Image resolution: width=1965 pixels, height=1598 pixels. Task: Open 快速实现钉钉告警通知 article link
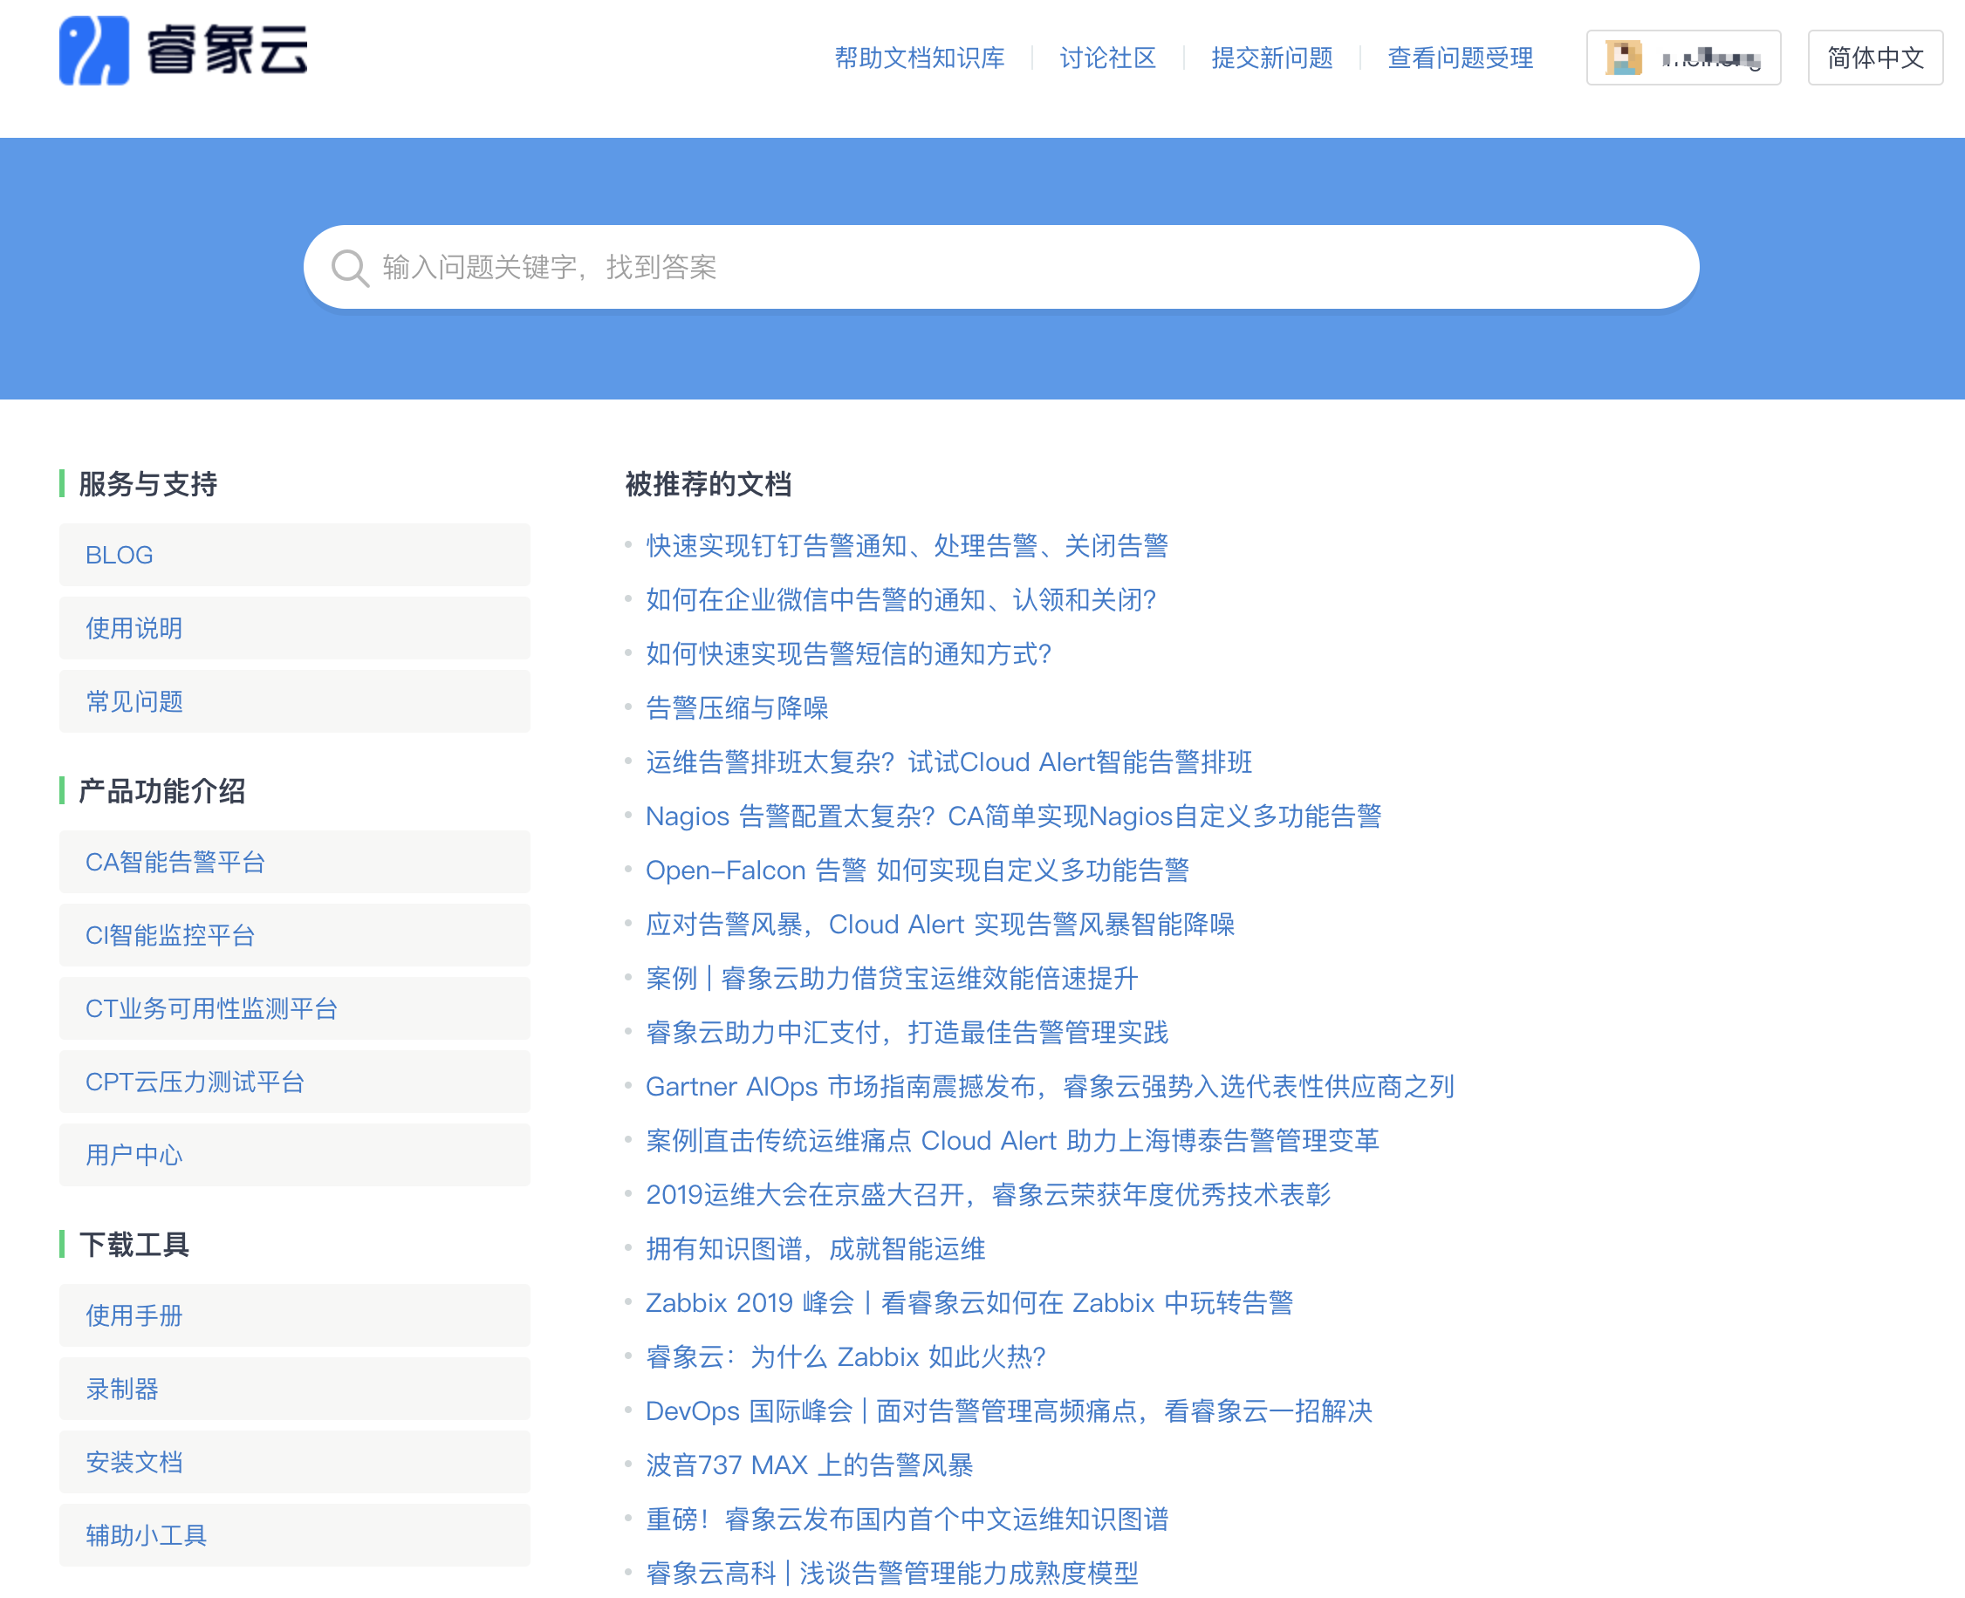click(907, 546)
